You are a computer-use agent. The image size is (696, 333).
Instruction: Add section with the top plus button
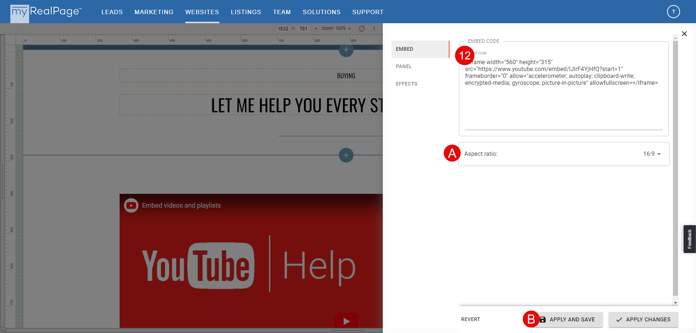(346, 50)
